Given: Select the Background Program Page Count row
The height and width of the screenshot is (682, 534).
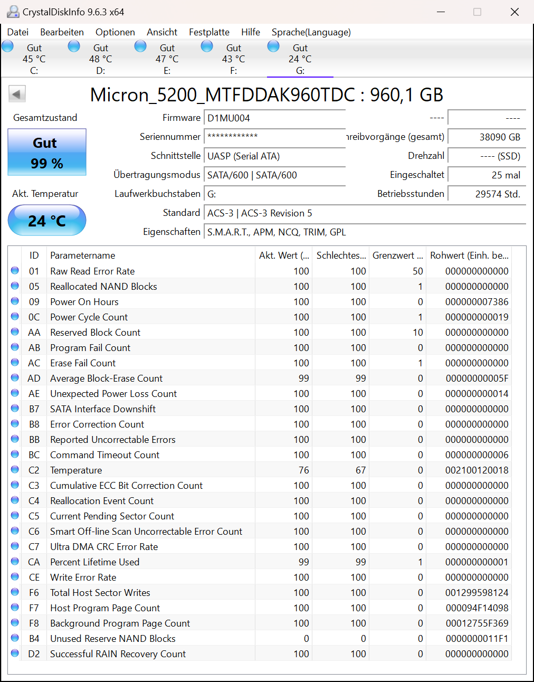Looking at the screenshot, I should [260, 623].
